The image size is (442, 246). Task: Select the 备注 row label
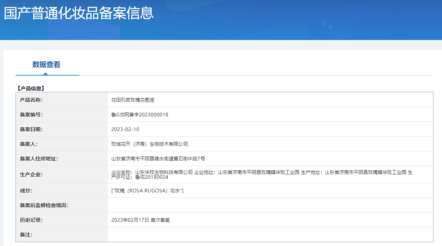(26, 235)
